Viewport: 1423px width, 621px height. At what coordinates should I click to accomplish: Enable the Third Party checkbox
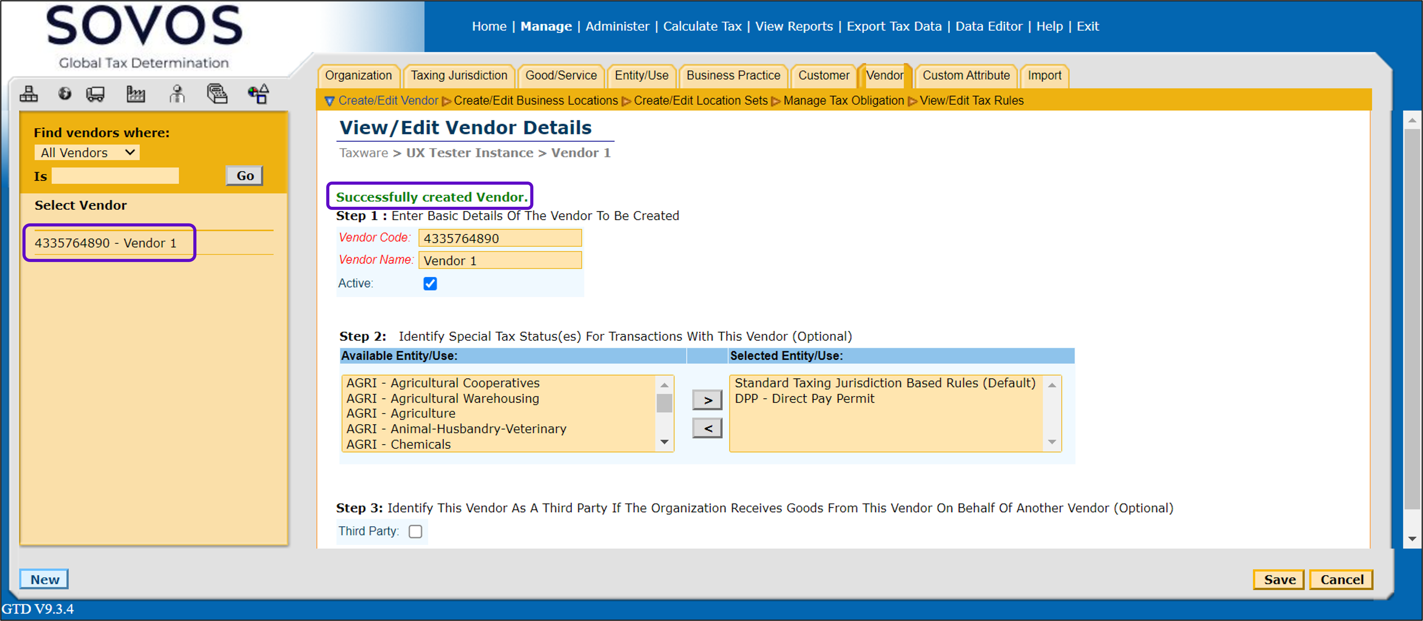point(415,532)
